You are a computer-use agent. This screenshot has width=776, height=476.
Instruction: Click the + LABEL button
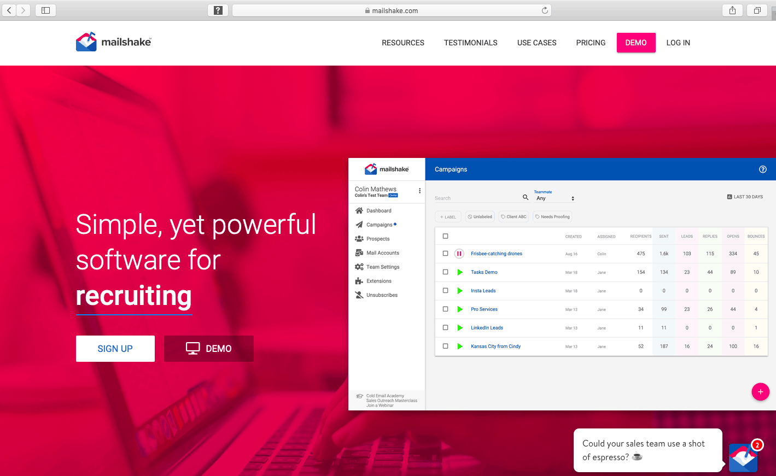click(x=448, y=217)
